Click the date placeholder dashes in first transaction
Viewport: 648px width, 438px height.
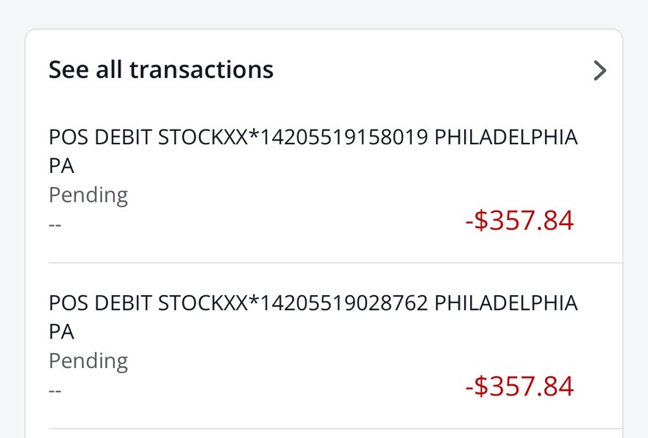point(55,224)
